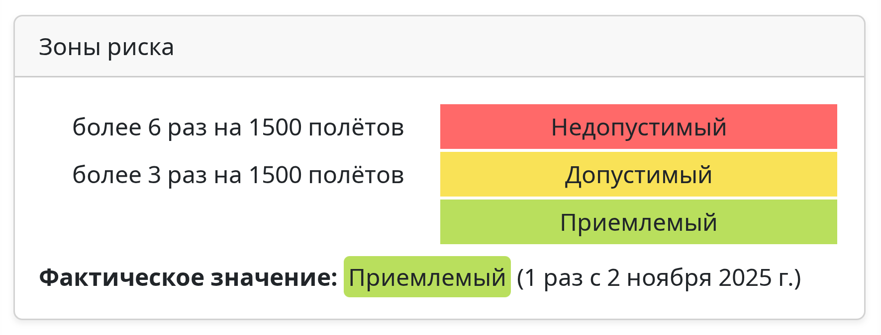881x335 pixels.
Task: Click the bold "Фактическое значение:" label
Action: click(x=188, y=277)
